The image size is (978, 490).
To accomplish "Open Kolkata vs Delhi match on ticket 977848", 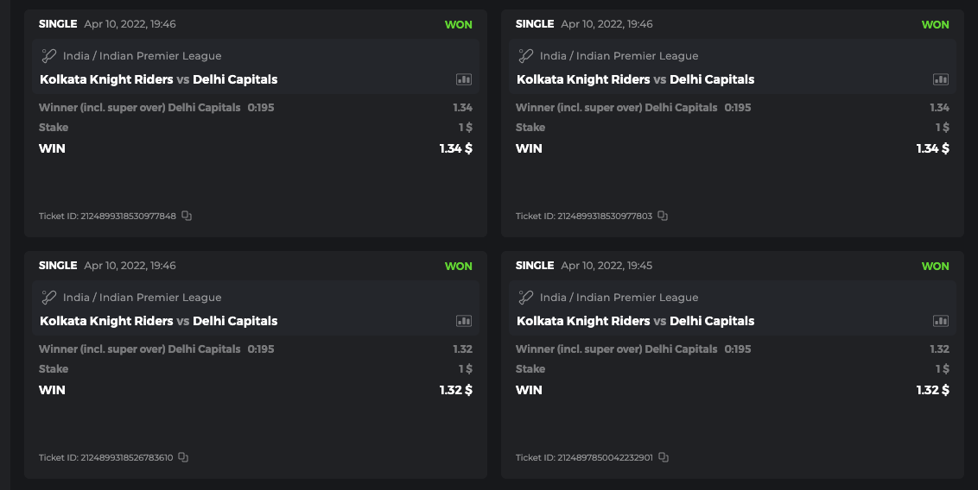I will [159, 79].
